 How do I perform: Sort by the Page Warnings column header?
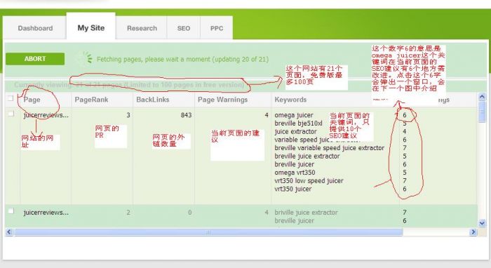pos(222,100)
